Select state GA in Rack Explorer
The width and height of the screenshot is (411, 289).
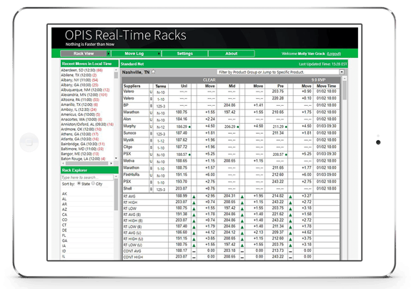pos(64,241)
